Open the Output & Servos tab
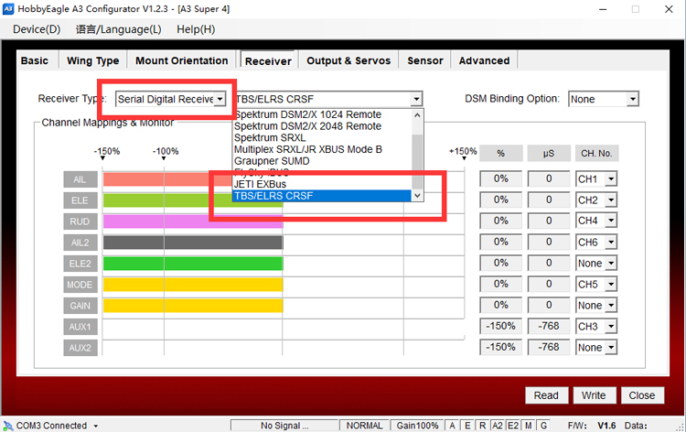The image size is (686, 432). pyautogui.click(x=348, y=61)
